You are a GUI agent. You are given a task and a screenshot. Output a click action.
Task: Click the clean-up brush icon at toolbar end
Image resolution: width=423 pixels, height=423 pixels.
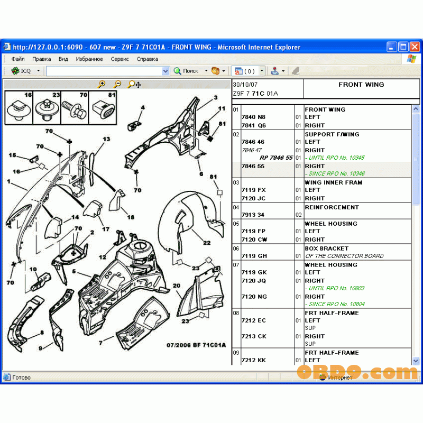[x=295, y=70]
